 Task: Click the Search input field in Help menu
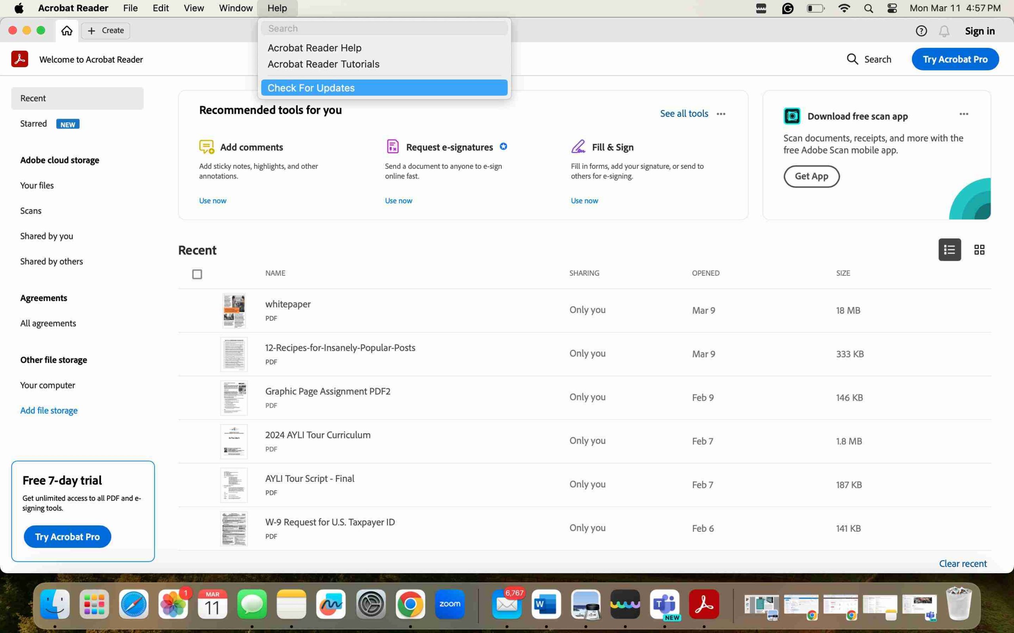pos(385,28)
